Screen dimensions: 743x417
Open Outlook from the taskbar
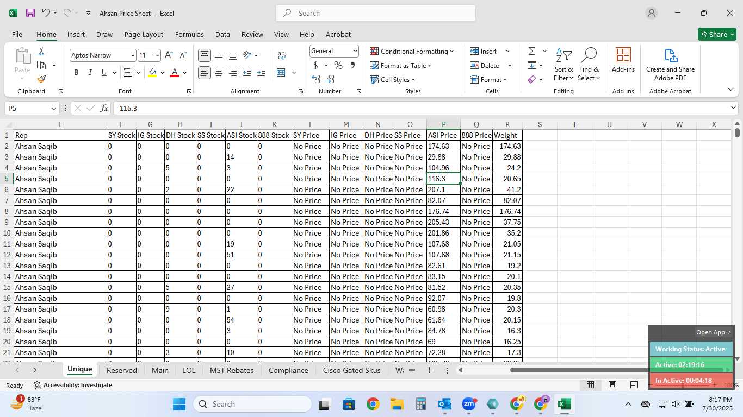click(445, 404)
